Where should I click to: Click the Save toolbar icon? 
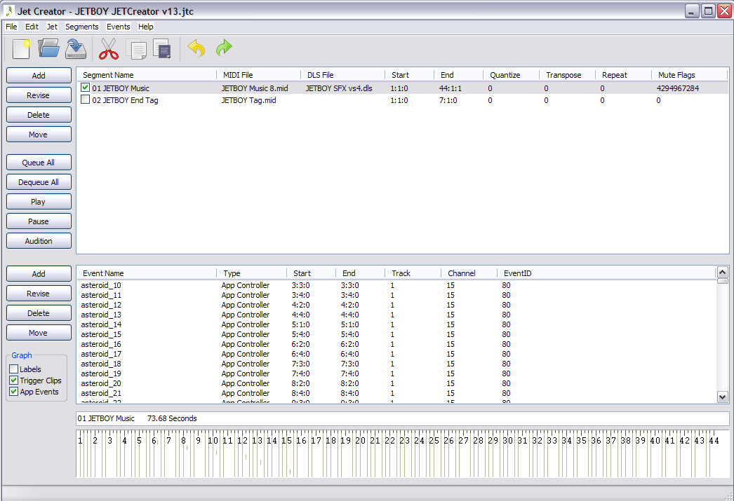75,49
